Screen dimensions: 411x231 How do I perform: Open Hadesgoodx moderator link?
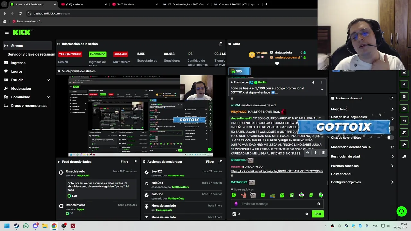pos(164,210)
